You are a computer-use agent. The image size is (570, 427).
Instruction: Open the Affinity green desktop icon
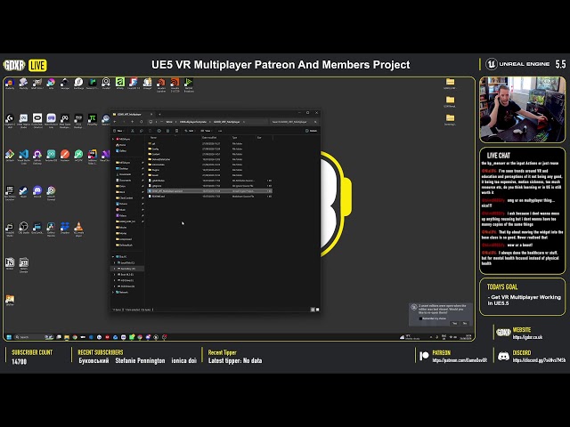[x=120, y=82]
